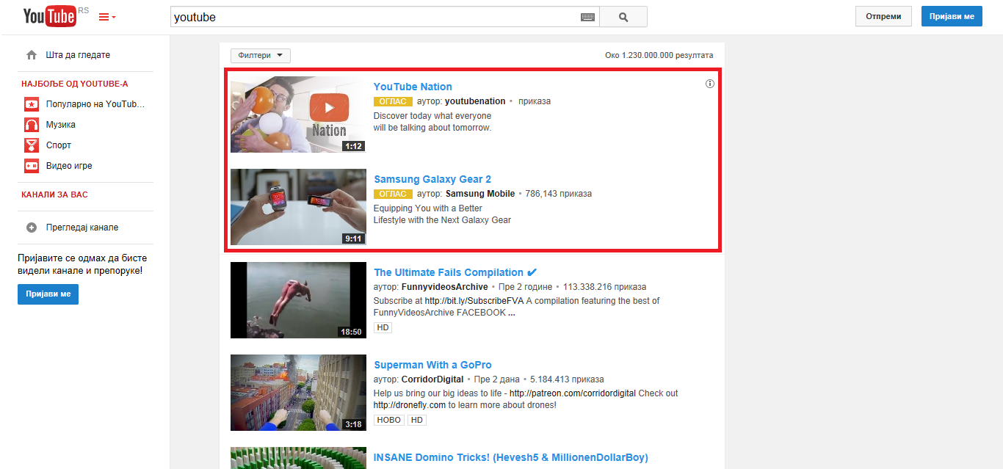Viewport: 1003px width, 469px height.
Task: Click Superman With a GoPro title
Action: tap(432, 365)
